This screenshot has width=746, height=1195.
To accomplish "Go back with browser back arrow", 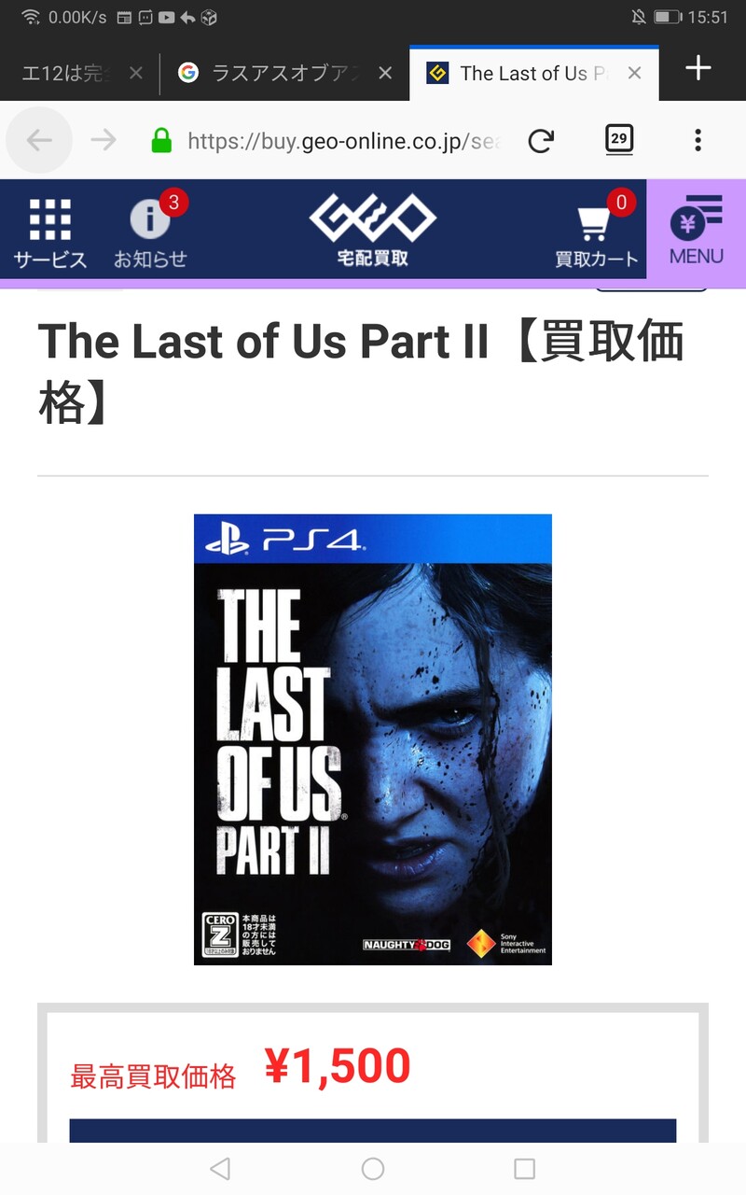I will click(x=39, y=140).
